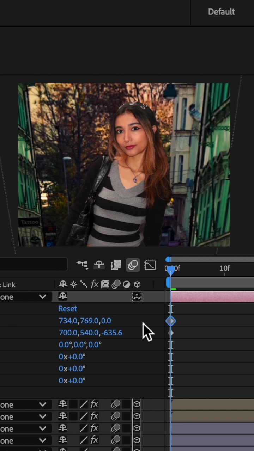Toggle quality switch on lower tan layer
The height and width of the screenshot is (451, 254).
coord(84,416)
